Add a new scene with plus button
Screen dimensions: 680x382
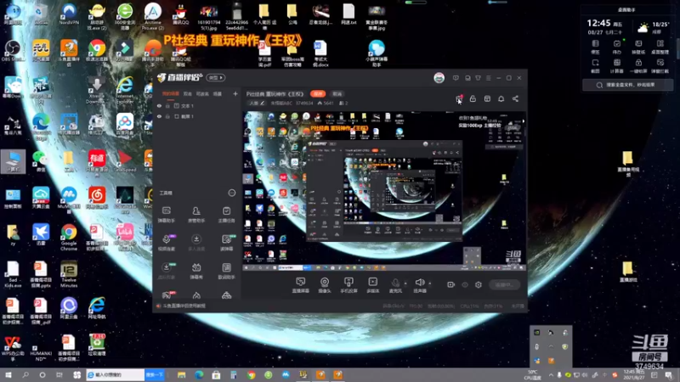tap(235, 93)
